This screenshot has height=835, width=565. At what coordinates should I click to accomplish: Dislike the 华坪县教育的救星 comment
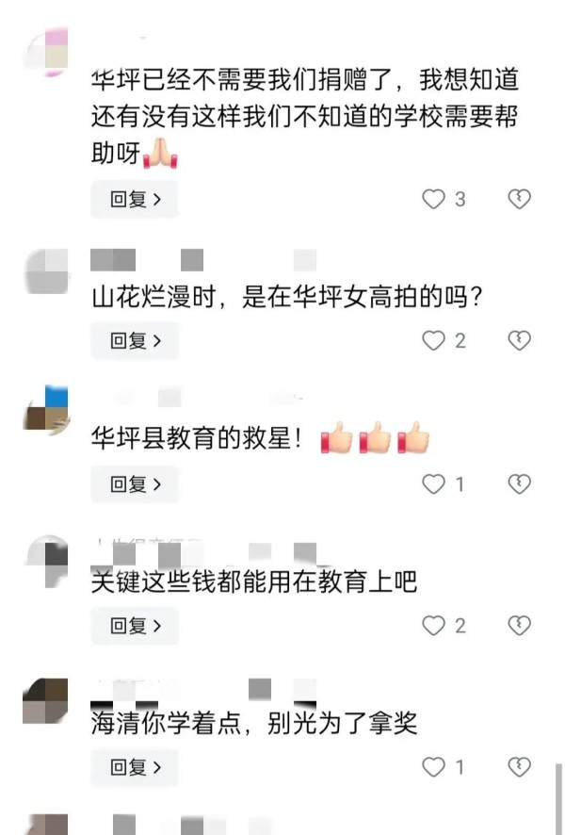click(x=519, y=484)
